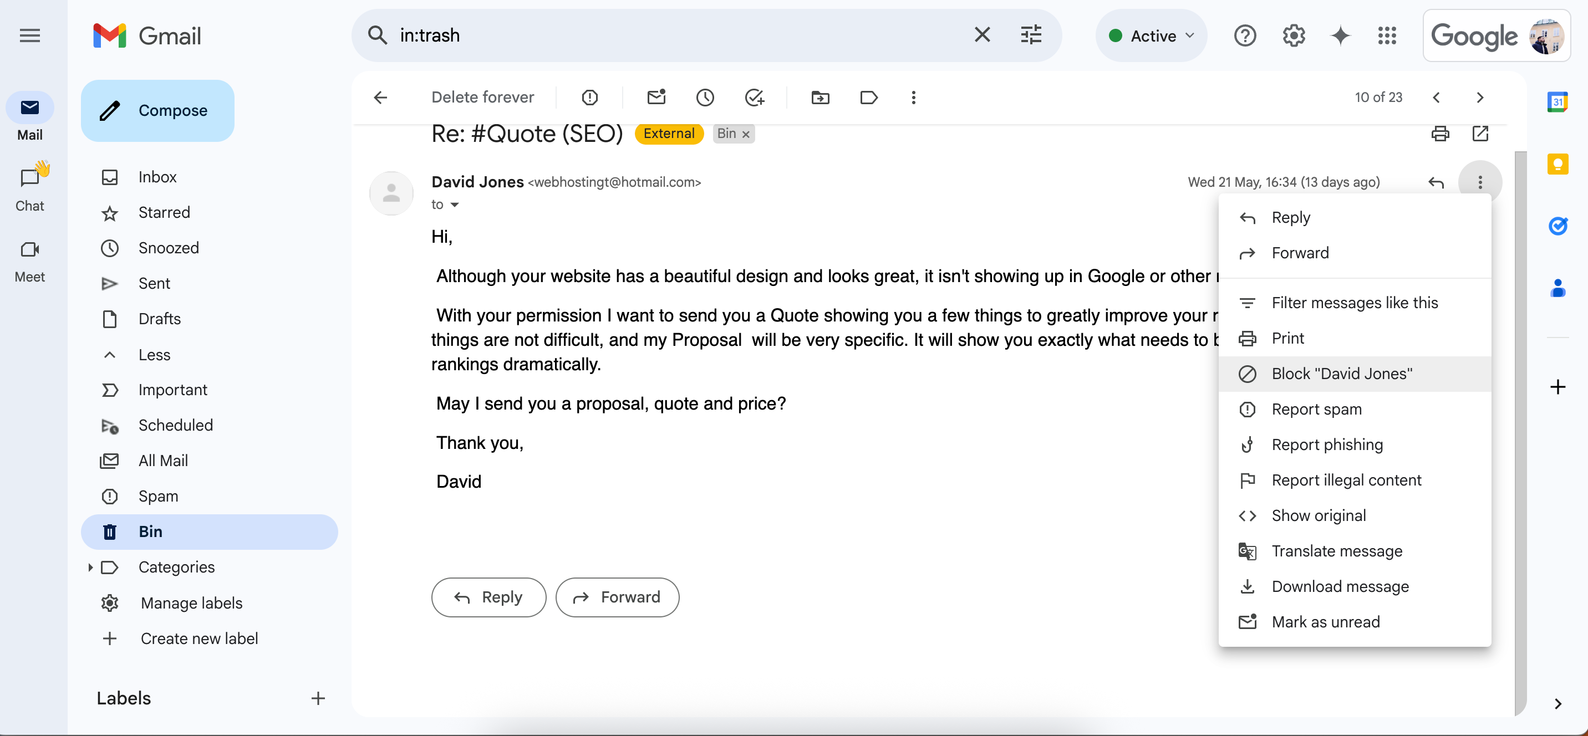This screenshot has width=1588, height=736.
Task: Change availability using the Active status dropdown
Action: (1151, 35)
